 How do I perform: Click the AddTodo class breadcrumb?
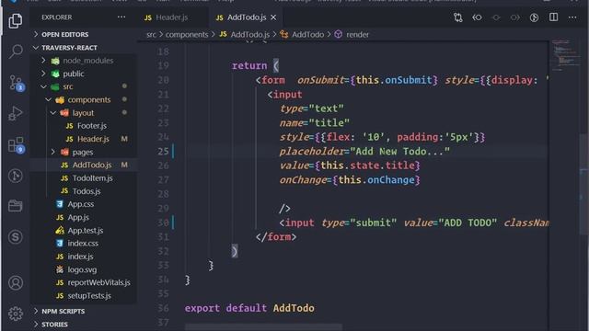pyautogui.click(x=302, y=35)
